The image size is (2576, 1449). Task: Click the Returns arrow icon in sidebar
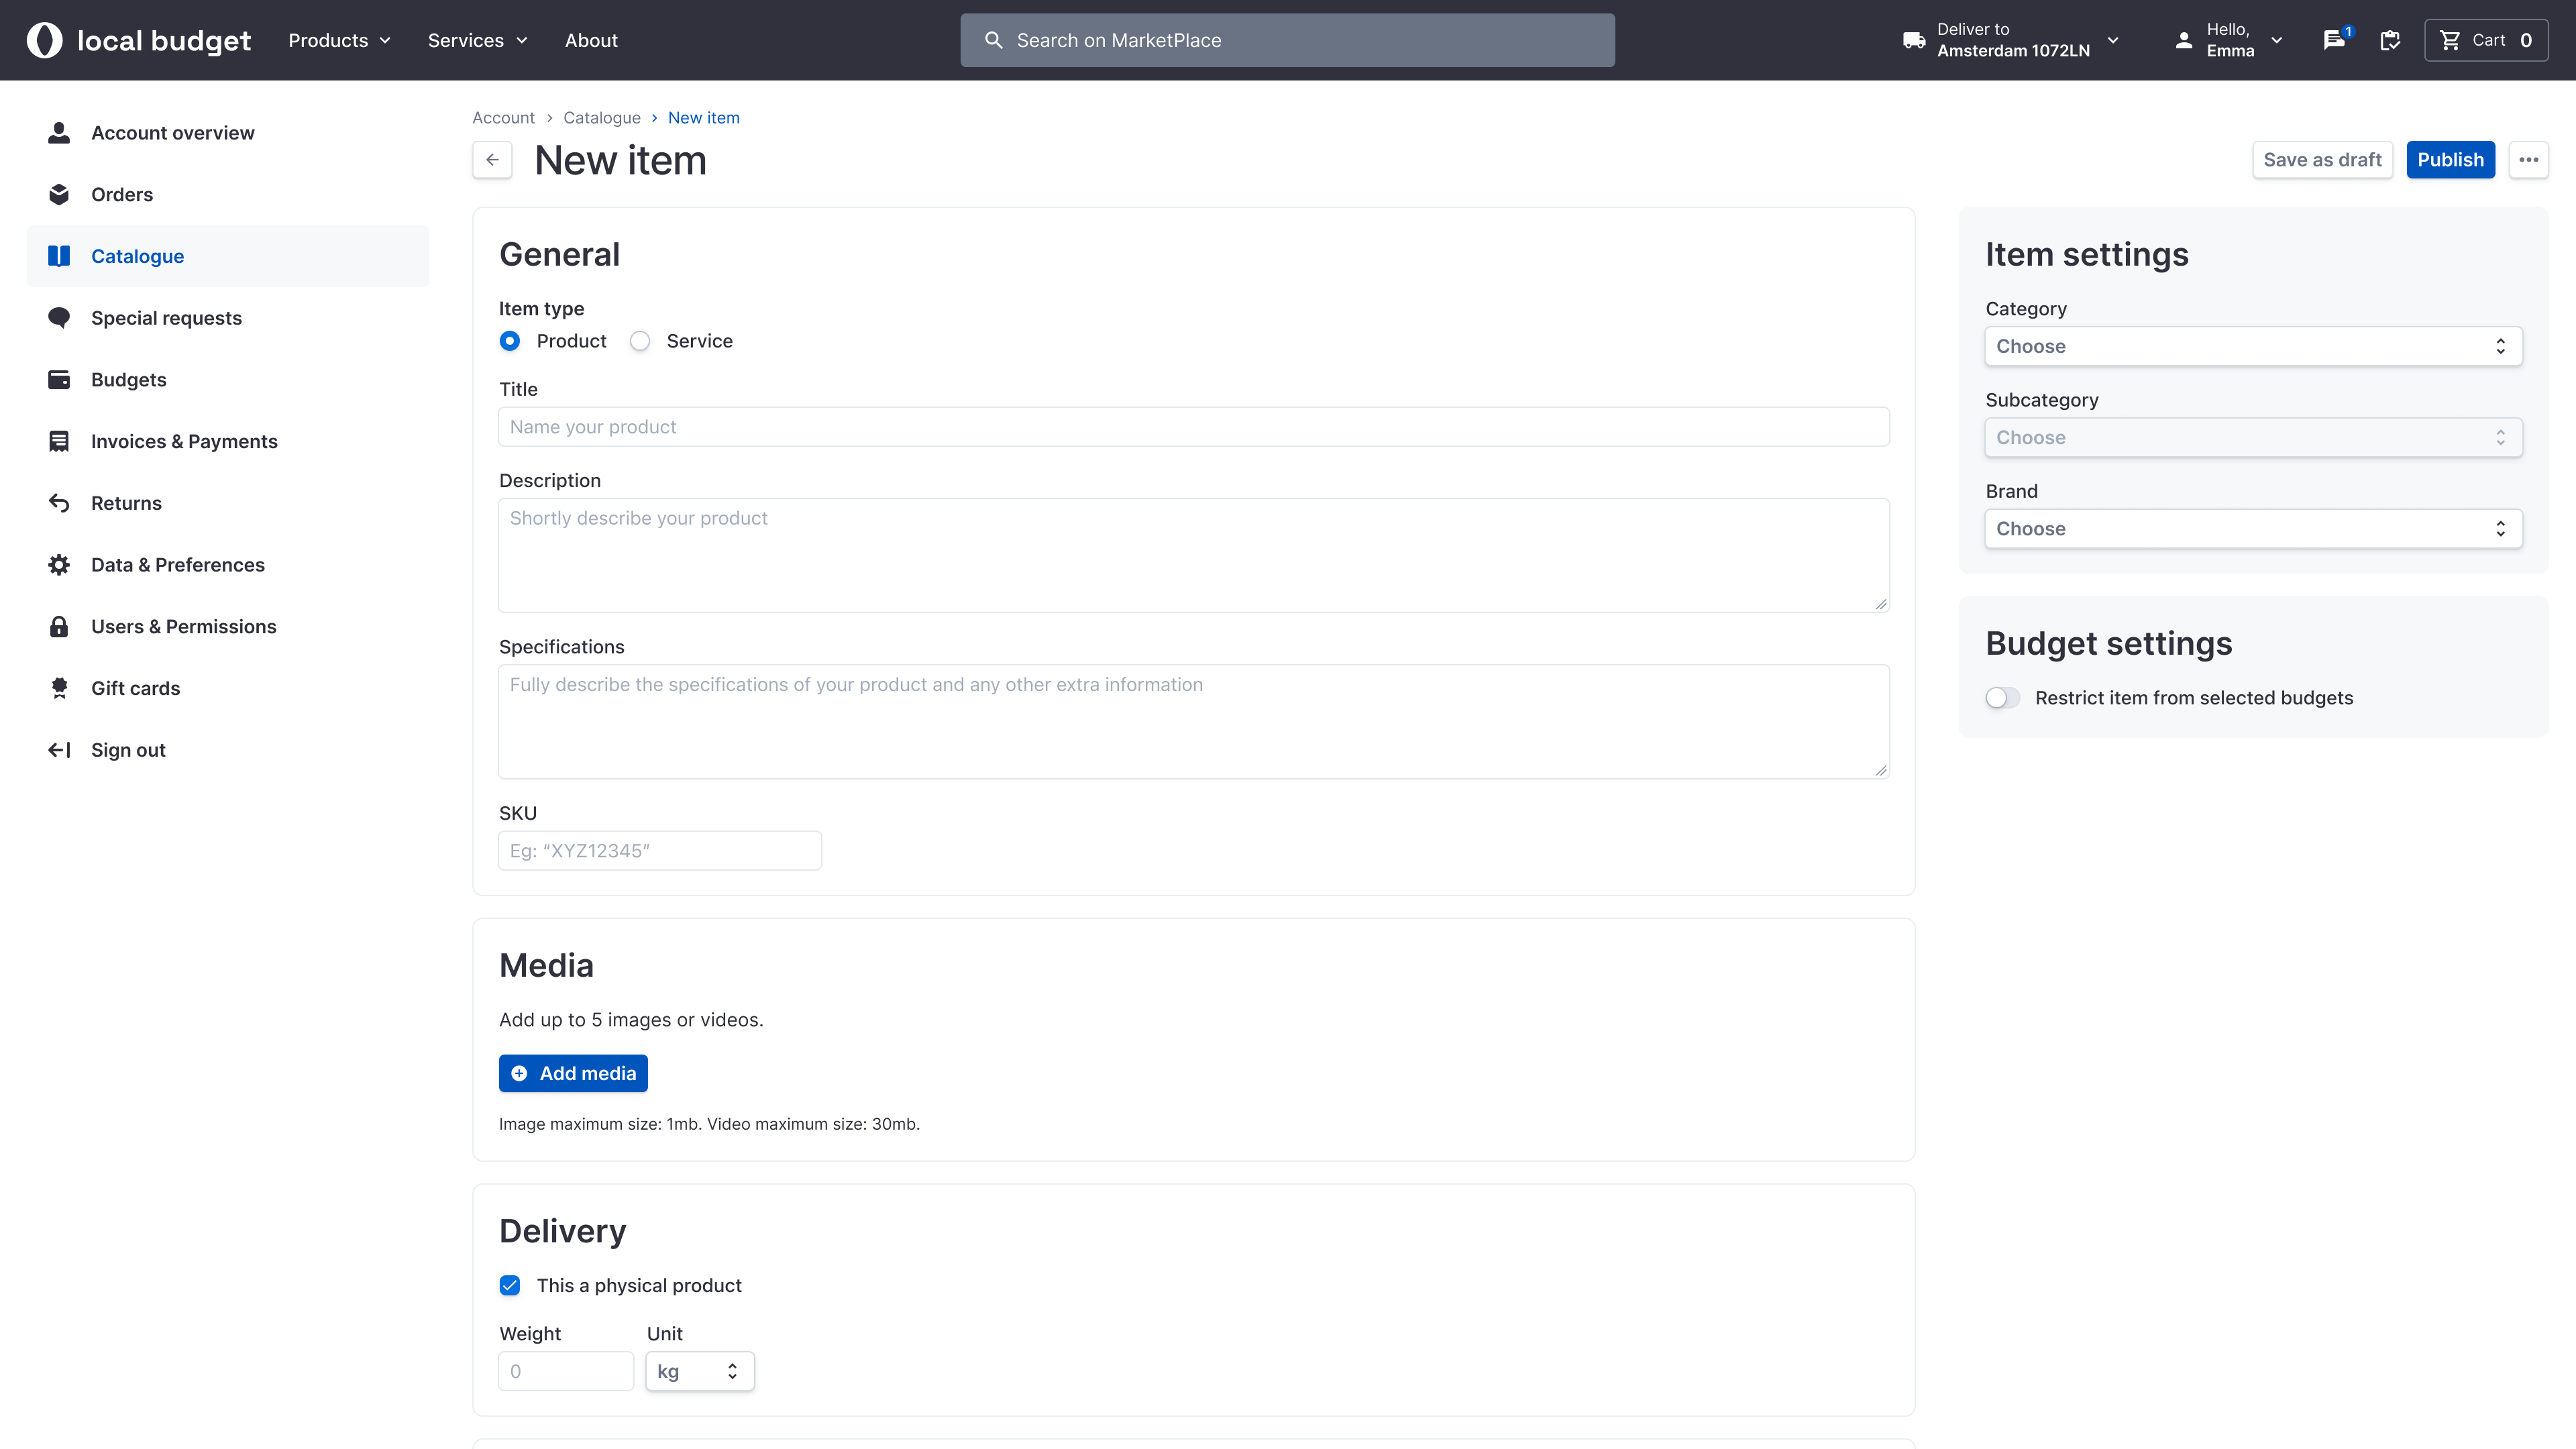click(x=59, y=503)
